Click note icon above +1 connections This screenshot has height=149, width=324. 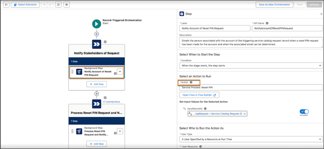(x=105, y=98)
